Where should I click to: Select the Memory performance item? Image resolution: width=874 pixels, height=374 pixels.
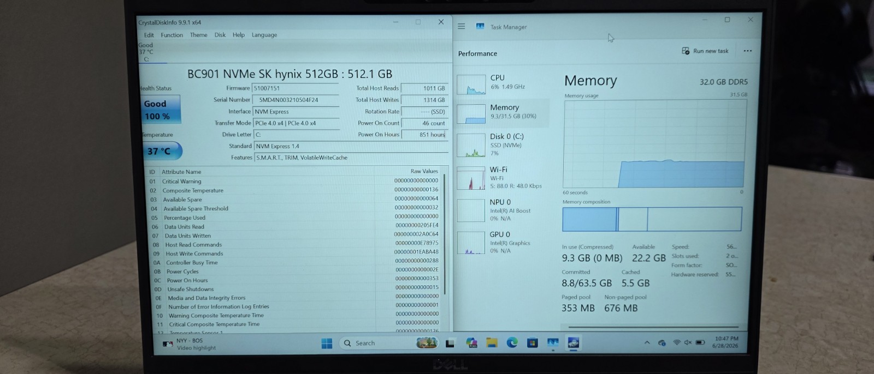pos(503,112)
